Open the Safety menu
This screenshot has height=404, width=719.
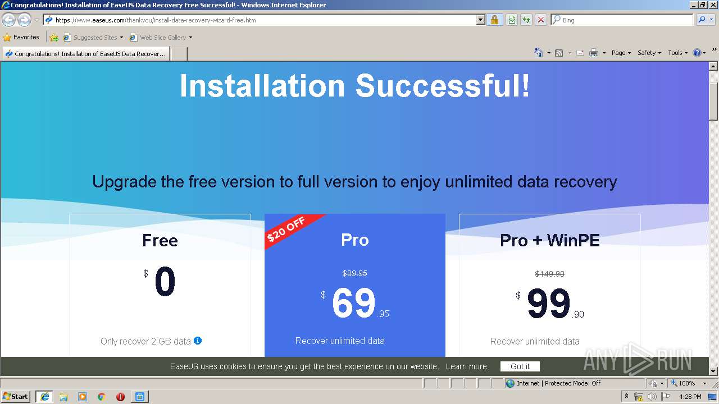(649, 53)
